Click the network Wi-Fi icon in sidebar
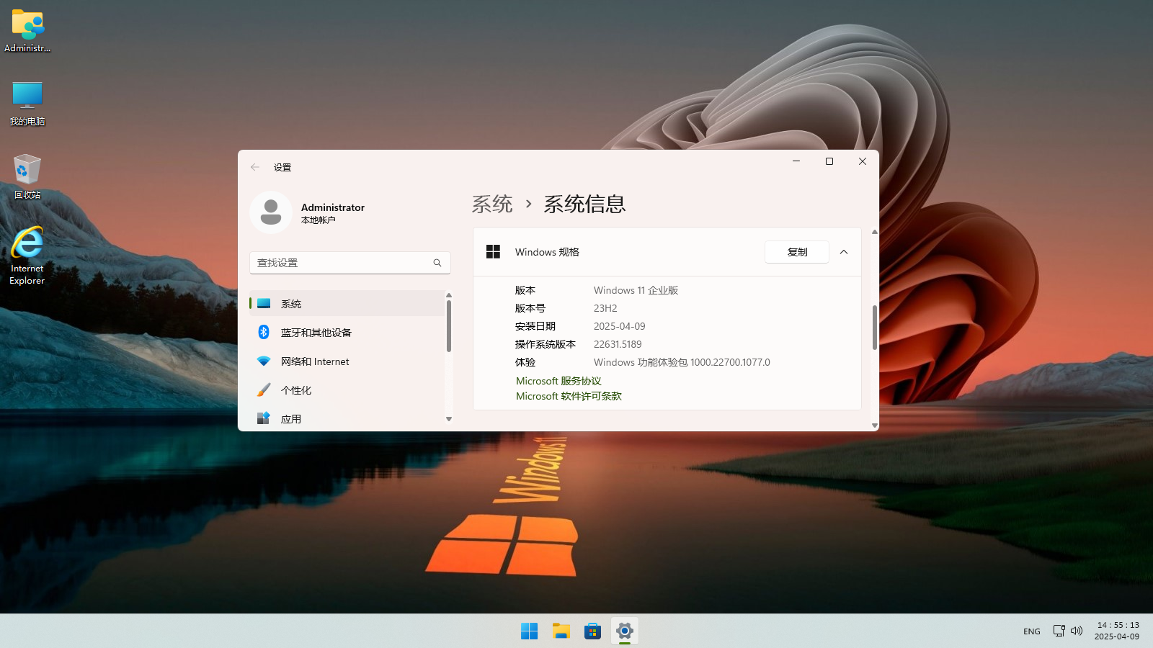 [264, 361]
